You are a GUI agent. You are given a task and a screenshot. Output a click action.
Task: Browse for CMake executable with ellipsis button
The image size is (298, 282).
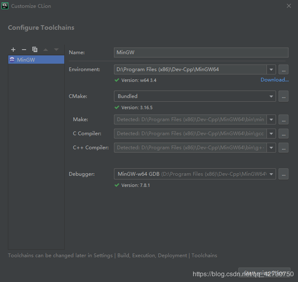[x=283, y=96]
